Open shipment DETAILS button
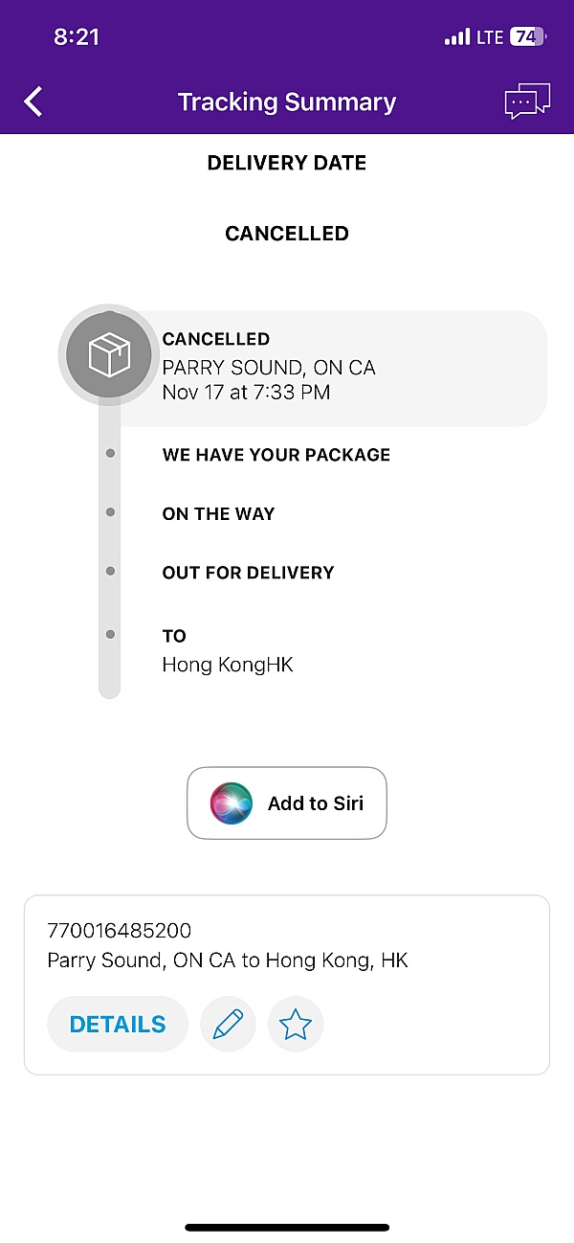Screen dimensions: 574x1243 click(x=118, y=1025)
